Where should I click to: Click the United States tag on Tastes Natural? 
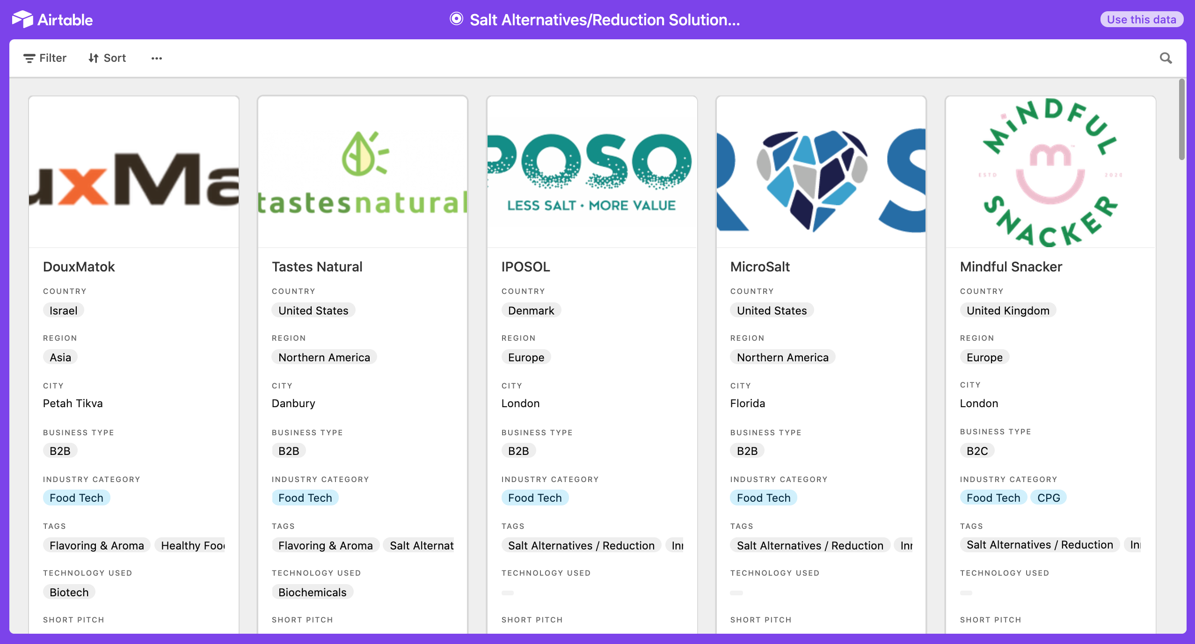tap(313, 310)
